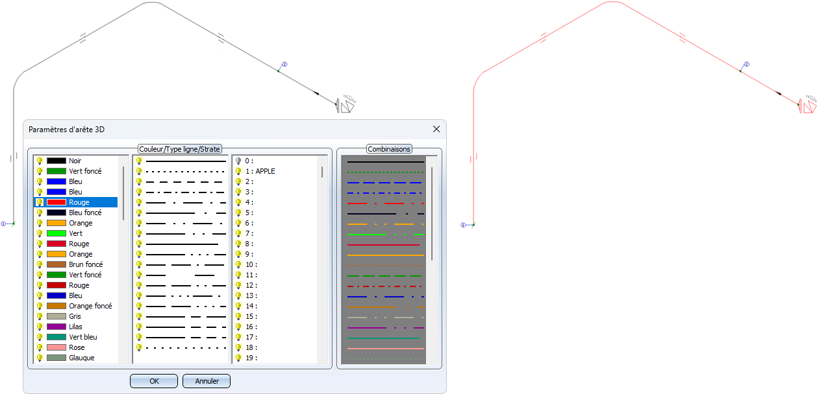Close the Paramètres d'arête 3D dialog
This screenshot has width=819, height=394.
coord(436,129)
